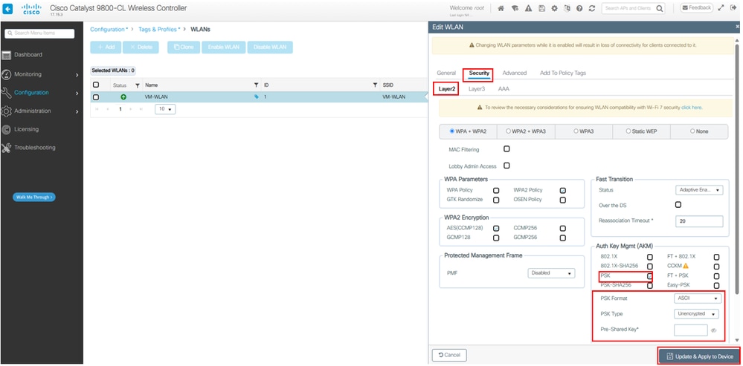The width and height of the screenshot is (743, 366).
Task: Expand the Administration menu arrow
Action: coord(77,111)
